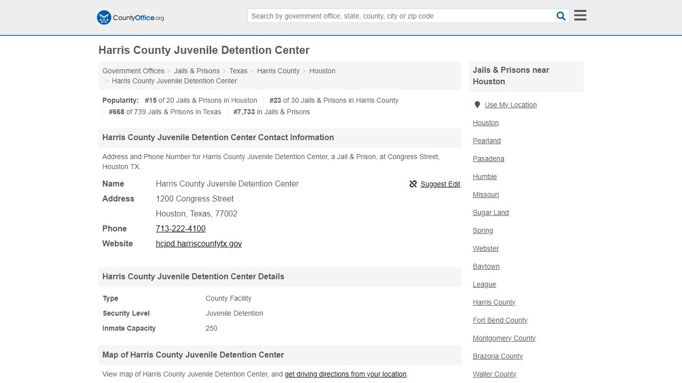Viewport: 682px width, 383px height.
Task: Click the #15 of 20 popularity ranking
Action: 201,100
